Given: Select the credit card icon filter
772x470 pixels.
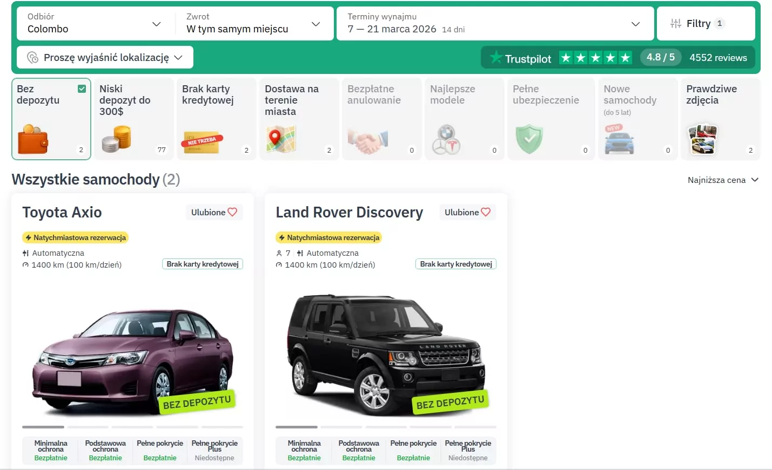Looking at the screenshot, I should point(201,142).
